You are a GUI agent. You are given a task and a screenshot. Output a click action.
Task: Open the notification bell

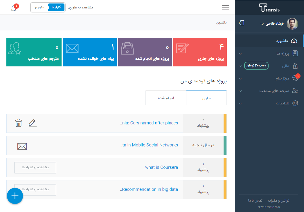pyautogui.click(x=14, y=8)
